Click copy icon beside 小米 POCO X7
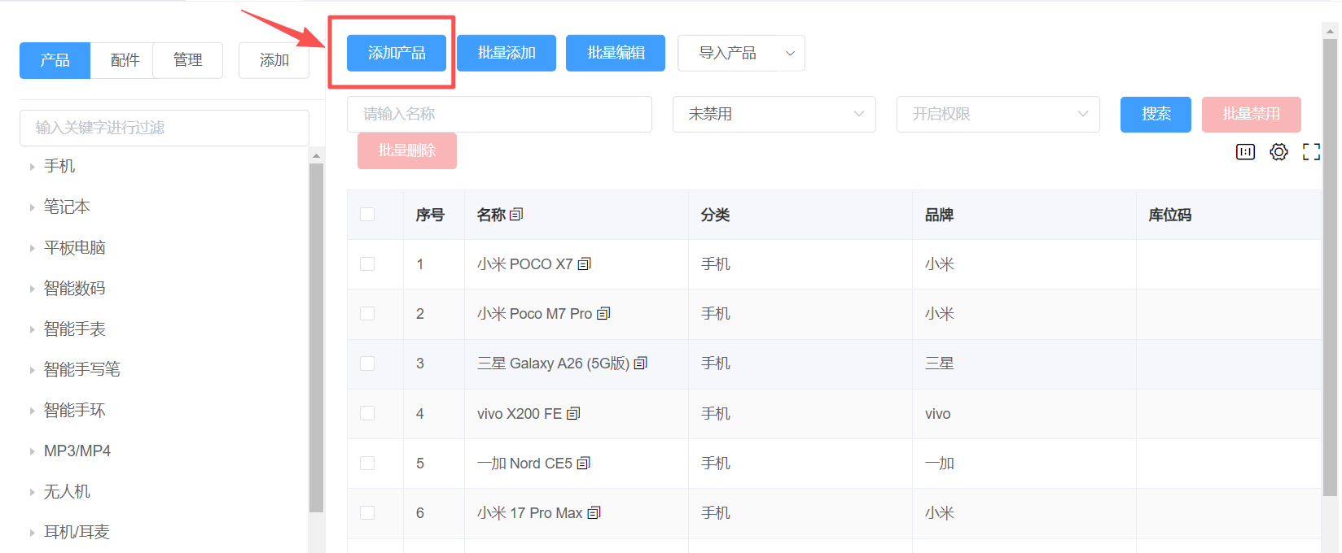This screenshot has width=1342, height=553. click(585, 264)
